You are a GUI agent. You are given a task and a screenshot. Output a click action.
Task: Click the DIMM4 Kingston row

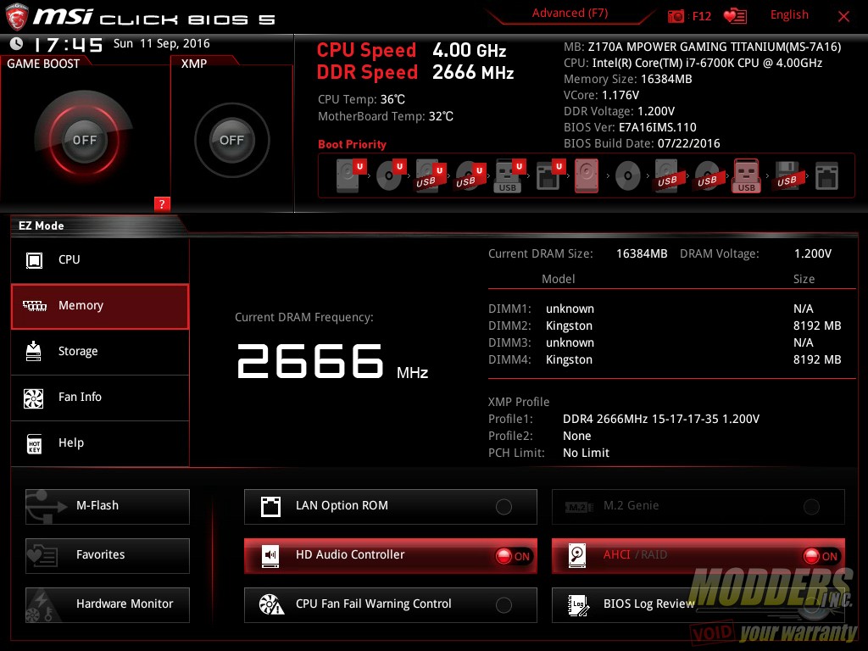665,359
